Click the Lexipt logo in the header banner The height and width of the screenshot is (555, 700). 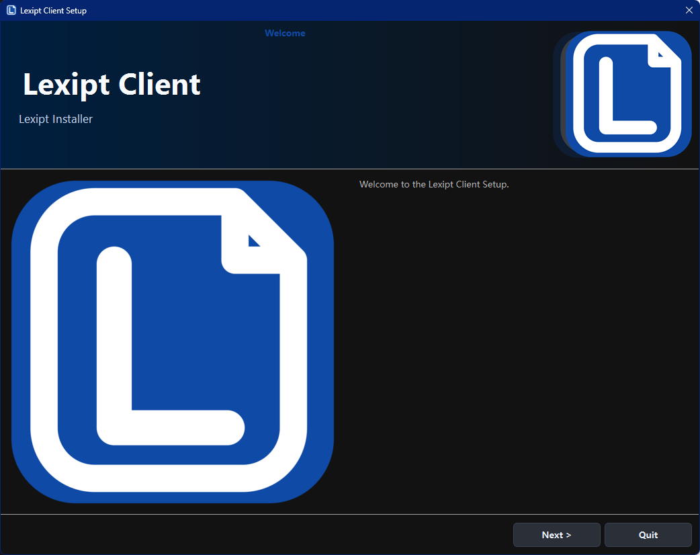pos(628,94)
